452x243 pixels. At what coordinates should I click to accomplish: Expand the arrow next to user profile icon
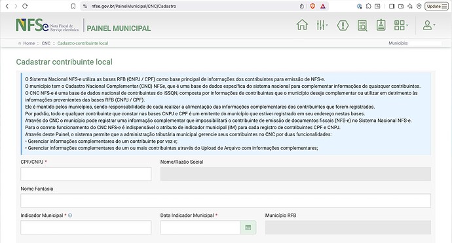(434, 25)
